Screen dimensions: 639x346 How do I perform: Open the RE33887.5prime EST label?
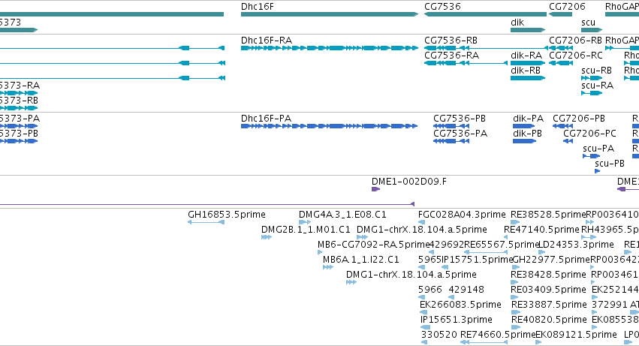tap(549, 305)
